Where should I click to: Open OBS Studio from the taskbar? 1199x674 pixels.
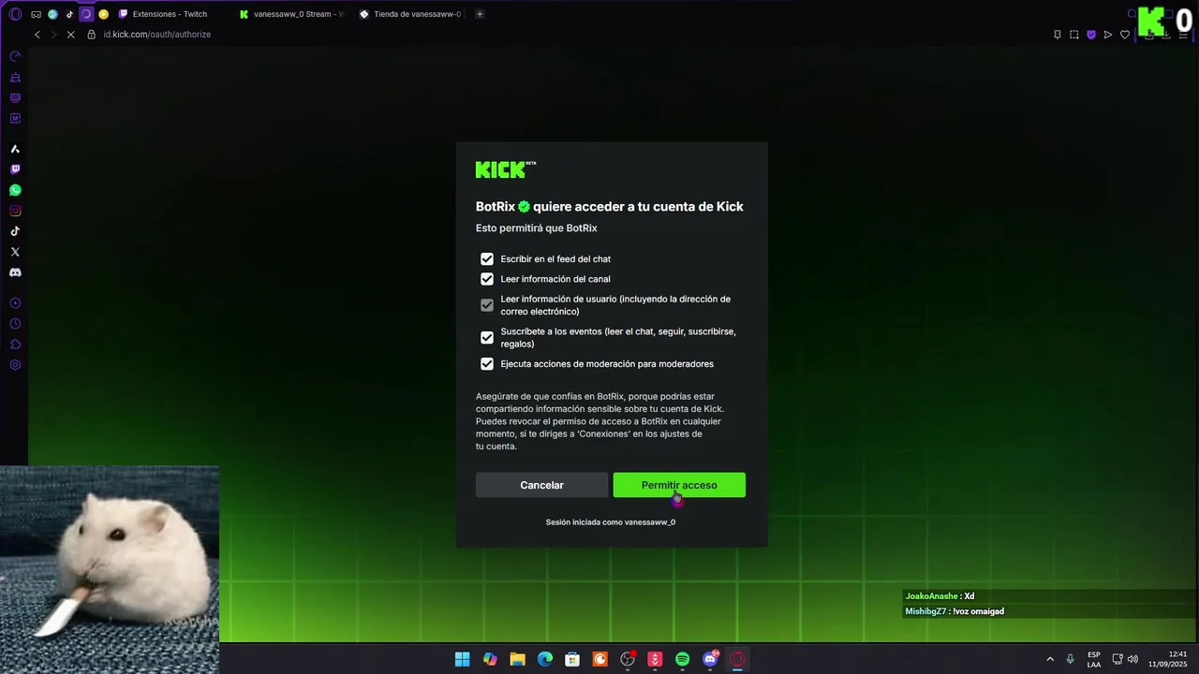point(628,659)
